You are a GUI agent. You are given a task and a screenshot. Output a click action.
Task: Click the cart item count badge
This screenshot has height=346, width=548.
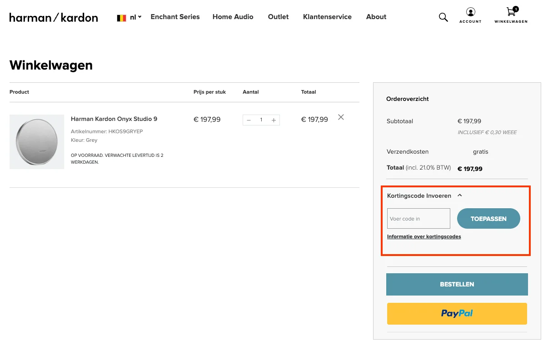[515, 8]
